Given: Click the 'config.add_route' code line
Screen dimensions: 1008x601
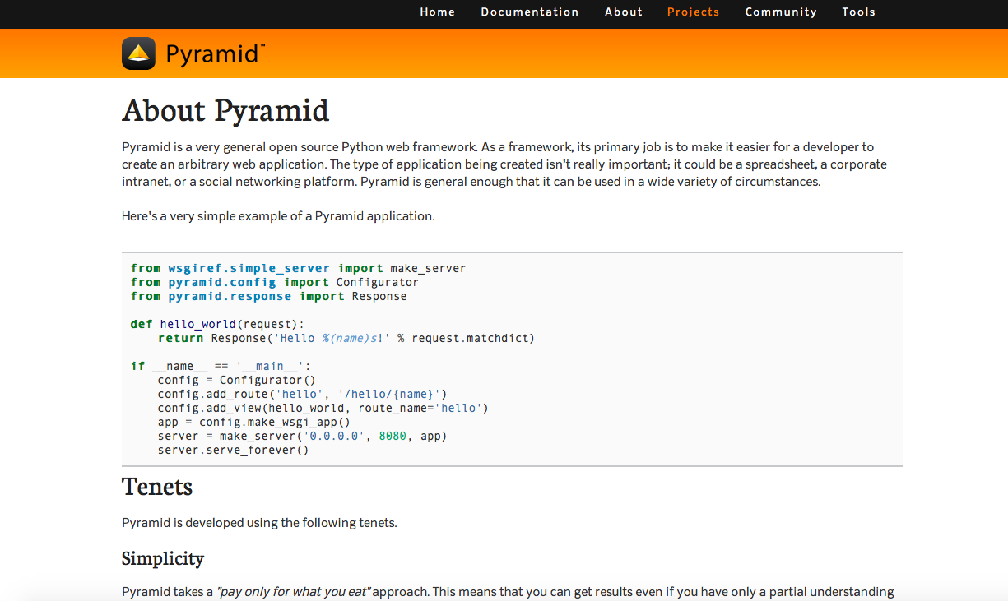Looking at the screenshot, I should (x=303, y=394).
